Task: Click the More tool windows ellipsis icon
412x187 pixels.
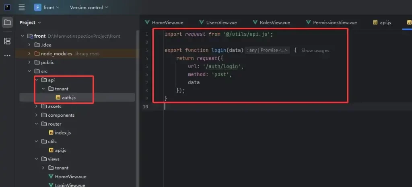Action: pyautogui.click(x=7, y=56)
